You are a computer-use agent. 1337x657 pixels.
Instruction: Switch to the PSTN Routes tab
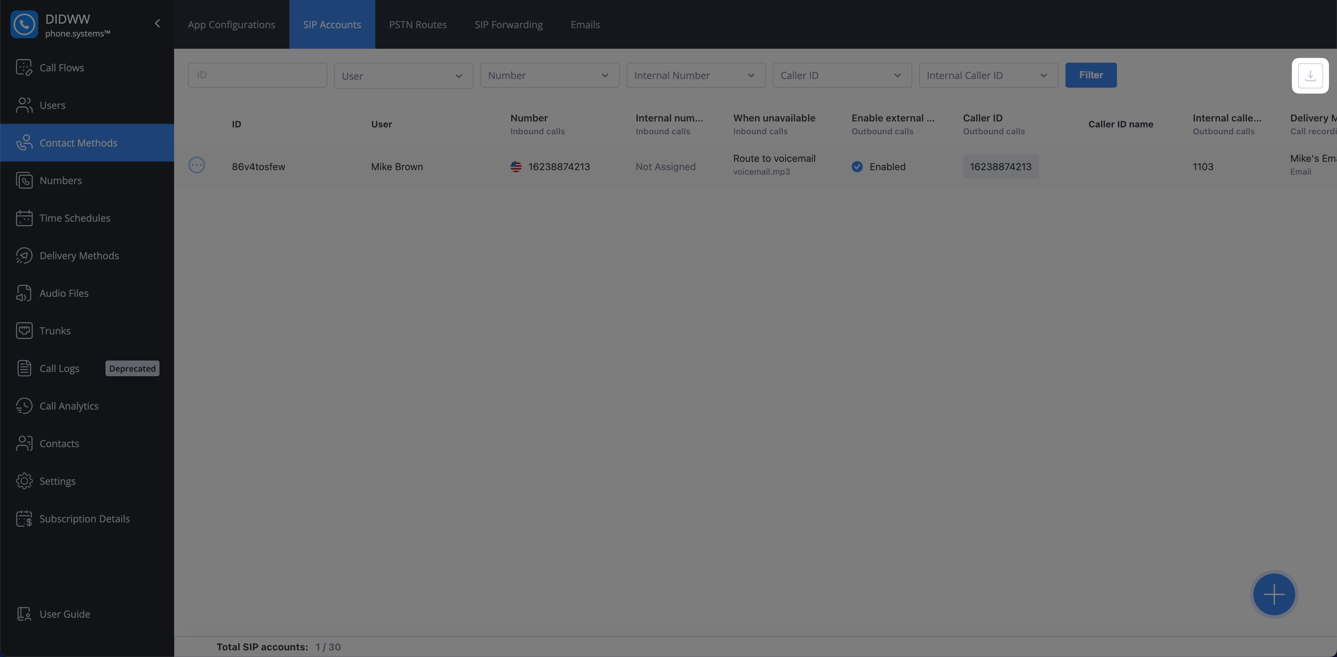click(418, 24)
